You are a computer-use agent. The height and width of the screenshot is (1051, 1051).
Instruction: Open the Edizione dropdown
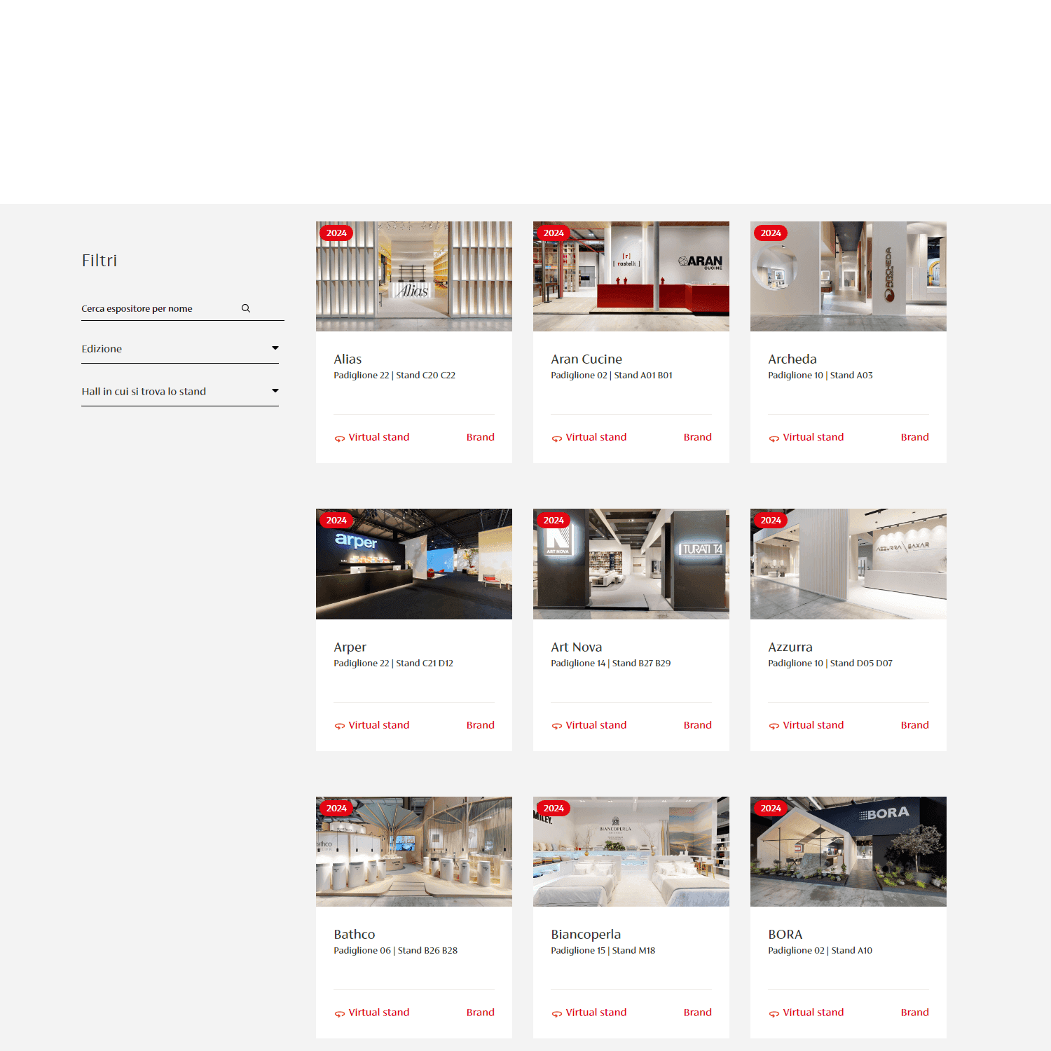coord(180,349)
